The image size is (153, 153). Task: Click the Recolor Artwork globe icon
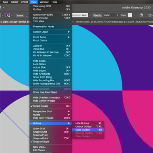[141, 15]
